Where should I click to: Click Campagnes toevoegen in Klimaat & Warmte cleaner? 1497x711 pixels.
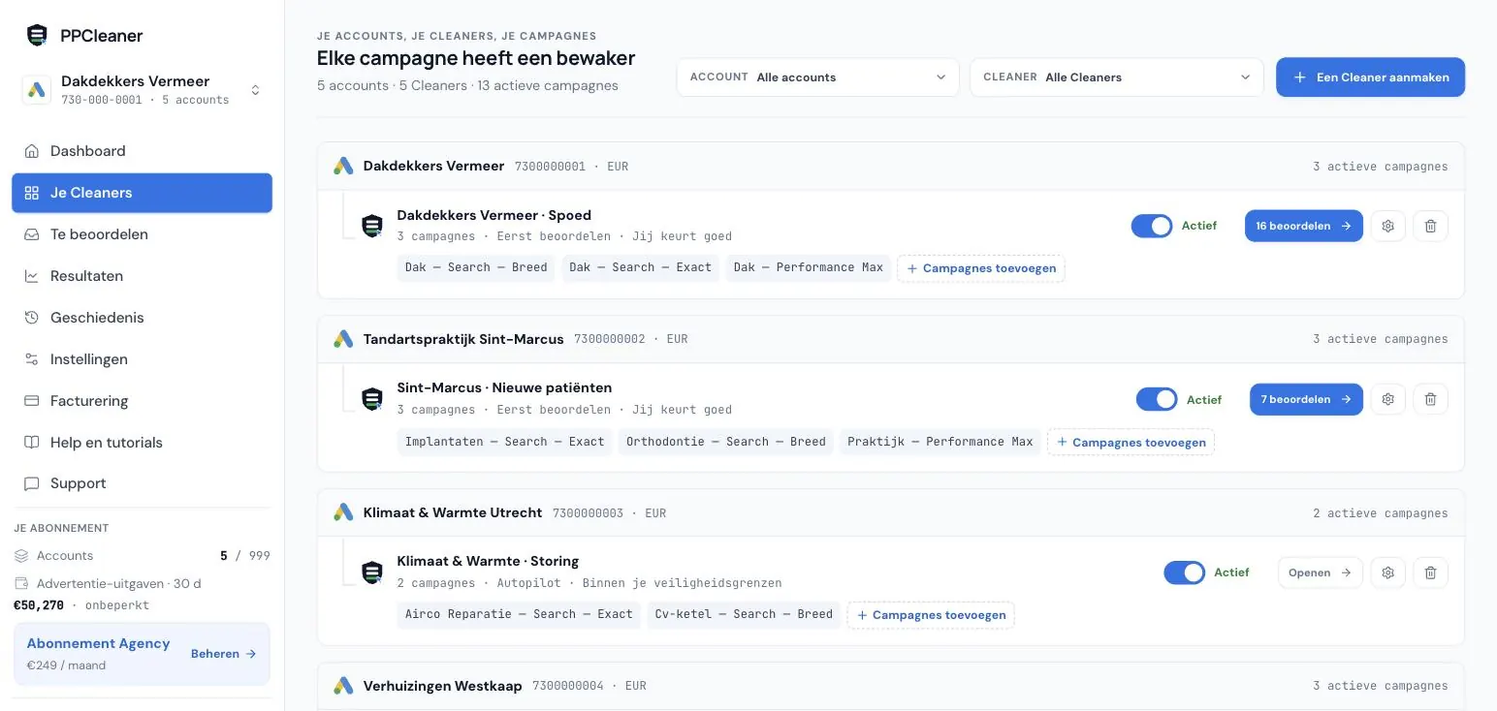(x=931, y=615)
